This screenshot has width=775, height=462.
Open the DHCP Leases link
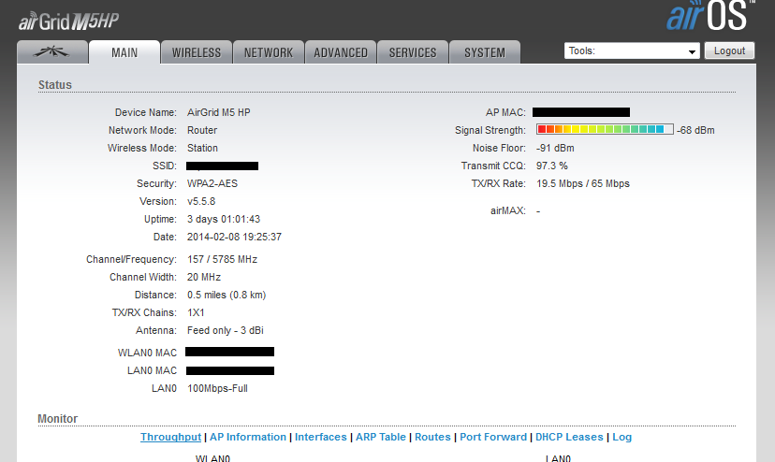pos(569,437)
